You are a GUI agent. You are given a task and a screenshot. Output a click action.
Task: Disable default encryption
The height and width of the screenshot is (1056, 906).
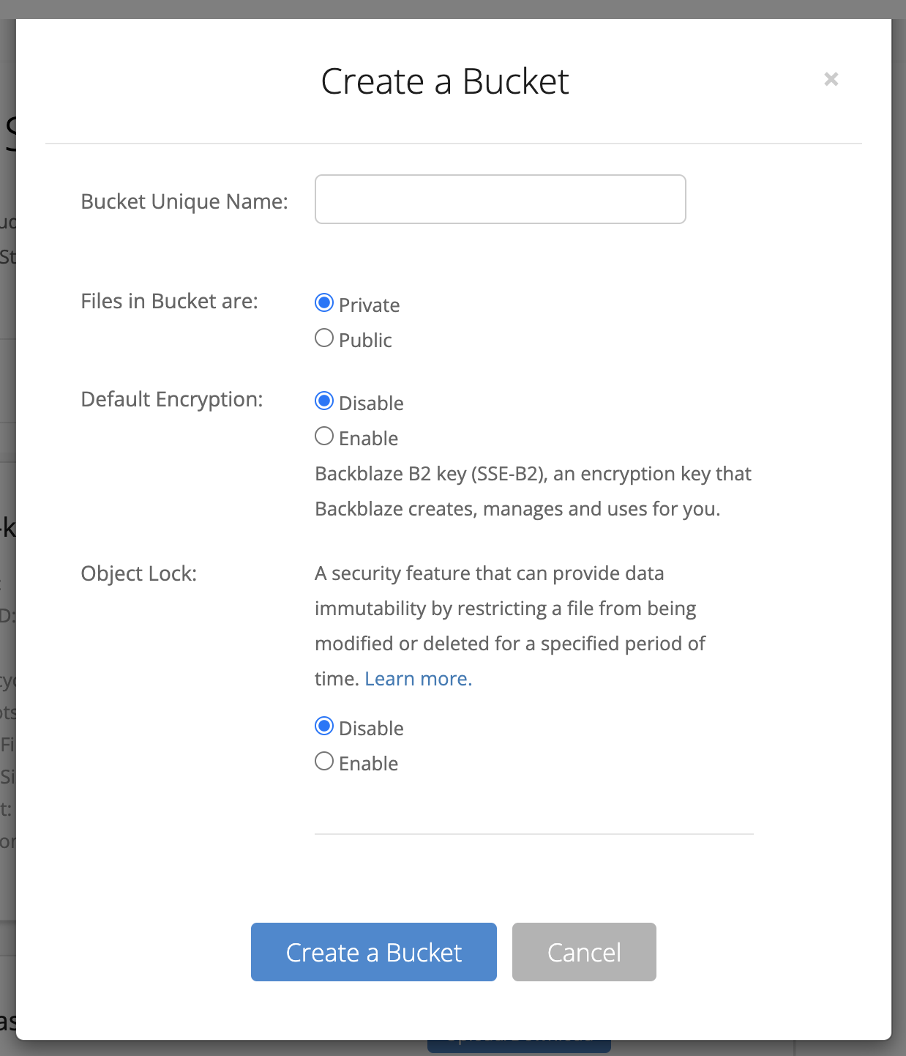click(x=324, y=401)
